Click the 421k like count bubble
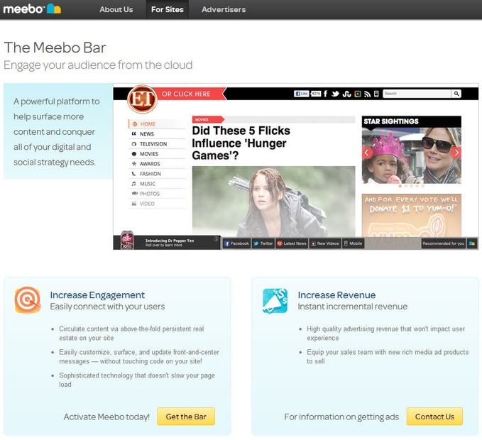The image size is (482, 440). tap(316, 94)
